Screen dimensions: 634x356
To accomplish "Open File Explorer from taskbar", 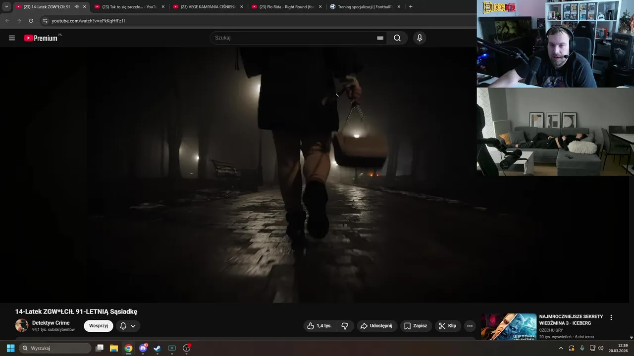I will 114,348.
